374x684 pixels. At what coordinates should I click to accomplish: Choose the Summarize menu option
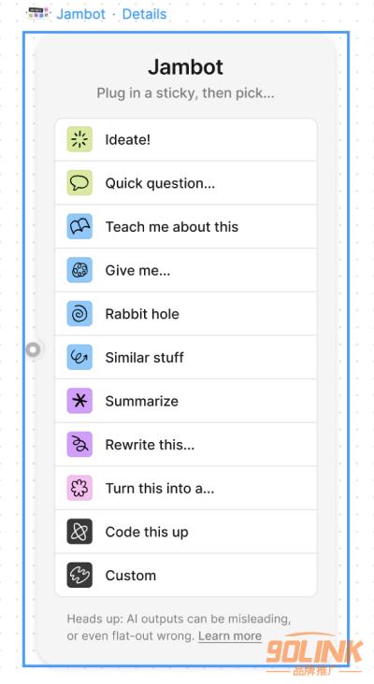coord(185,401)
